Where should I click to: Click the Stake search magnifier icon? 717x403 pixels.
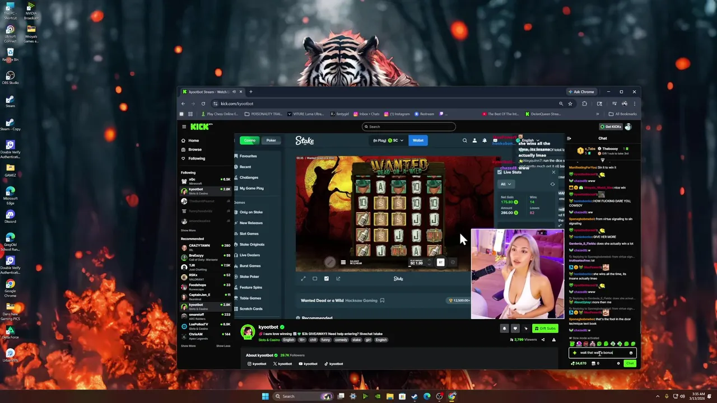click(x=464, y=140)
